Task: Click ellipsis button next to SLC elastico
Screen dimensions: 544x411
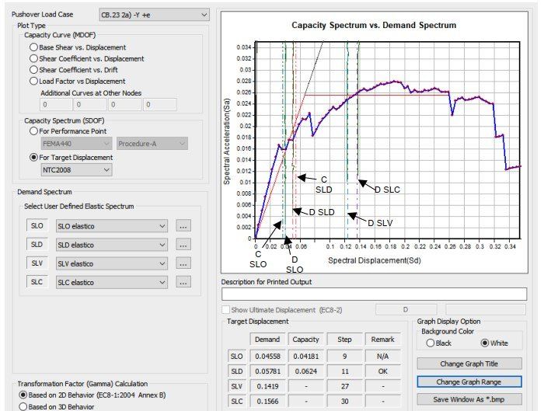Action: click(183, 282)
